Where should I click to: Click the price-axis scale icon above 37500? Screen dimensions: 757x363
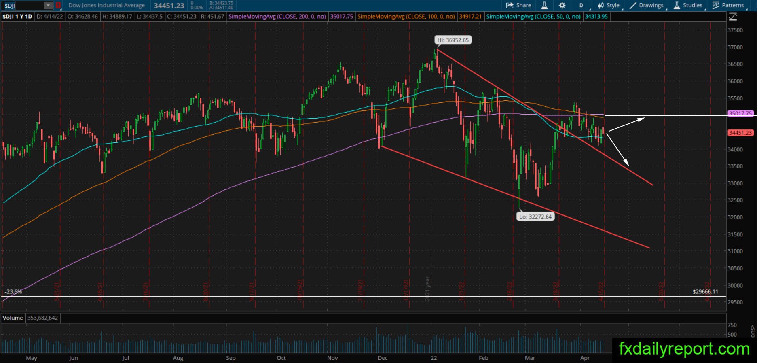point(733,17)
